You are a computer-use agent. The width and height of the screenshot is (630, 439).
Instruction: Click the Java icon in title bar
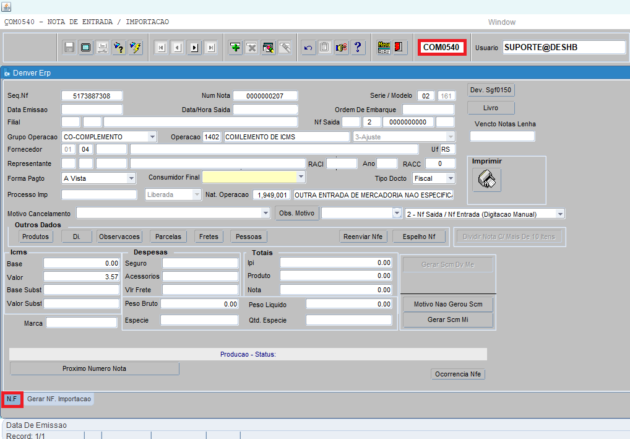click(6, 6)
